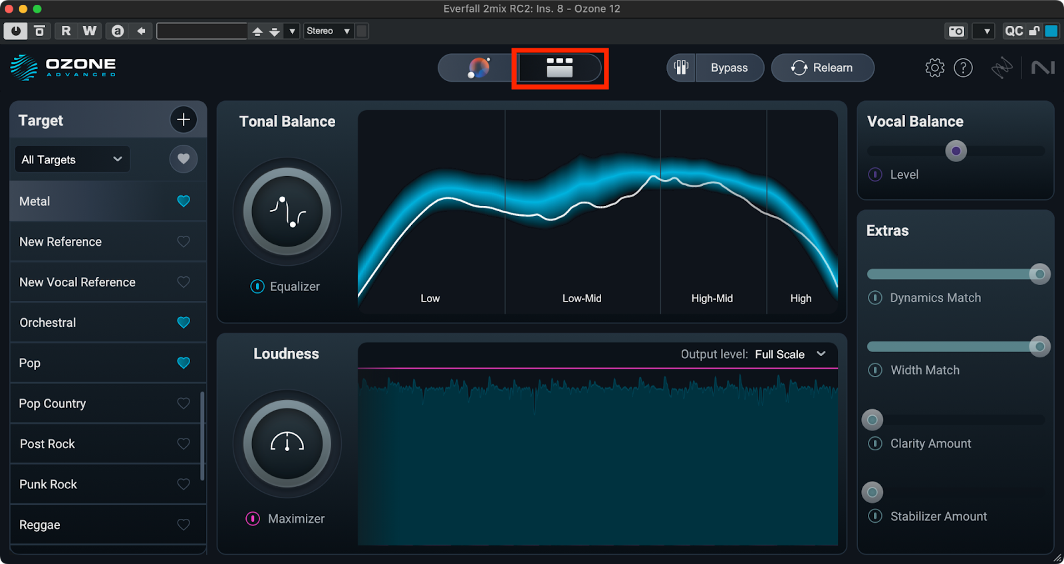Click the gain match icon beside Bypass
Viewport: 1064px width, 564px height.
pos(681,68)
